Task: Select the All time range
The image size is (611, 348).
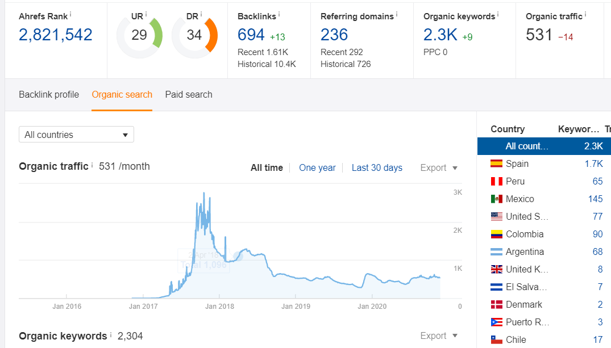Action: [267, 168]
